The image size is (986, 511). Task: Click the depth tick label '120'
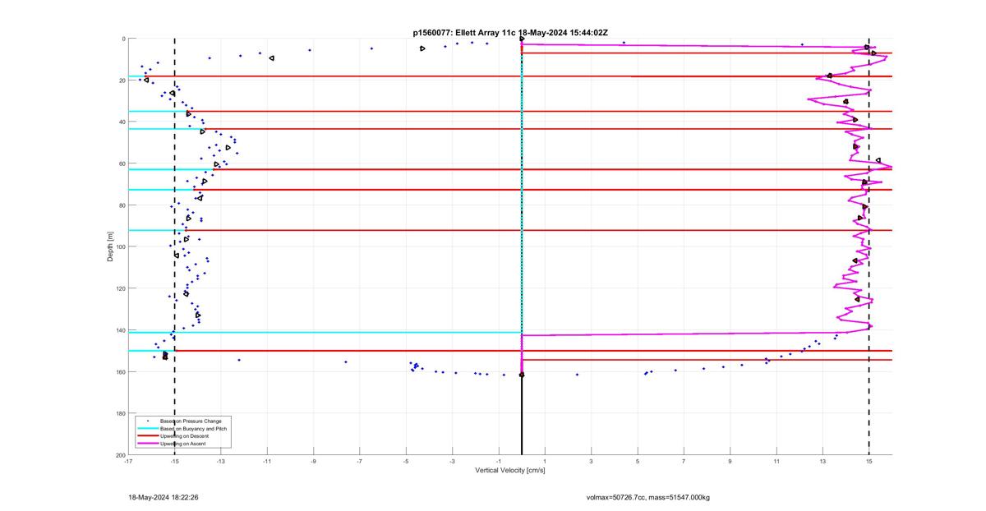120,288
